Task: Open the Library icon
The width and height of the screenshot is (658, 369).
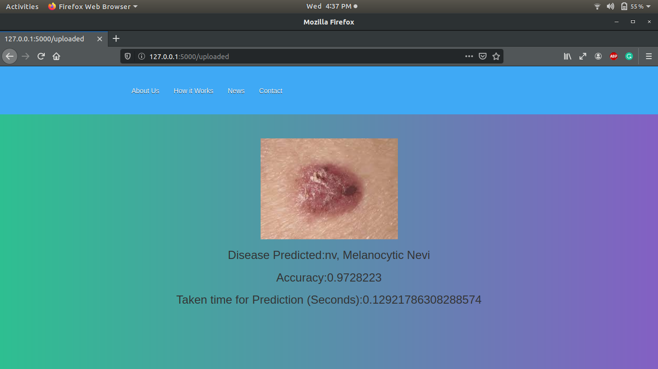Action: (x=567, y=56)
